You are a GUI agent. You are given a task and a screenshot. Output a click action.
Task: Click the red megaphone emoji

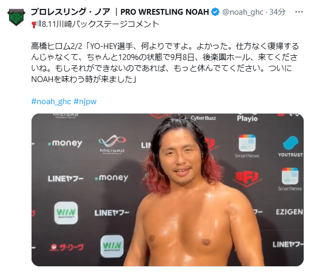point(36,24)
